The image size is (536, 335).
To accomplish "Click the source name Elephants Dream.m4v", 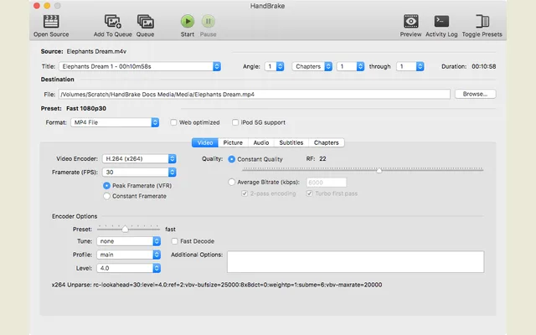I will click(96, 52).
